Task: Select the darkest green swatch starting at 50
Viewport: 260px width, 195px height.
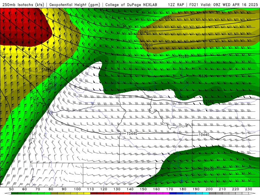Action: coord(15,193)
